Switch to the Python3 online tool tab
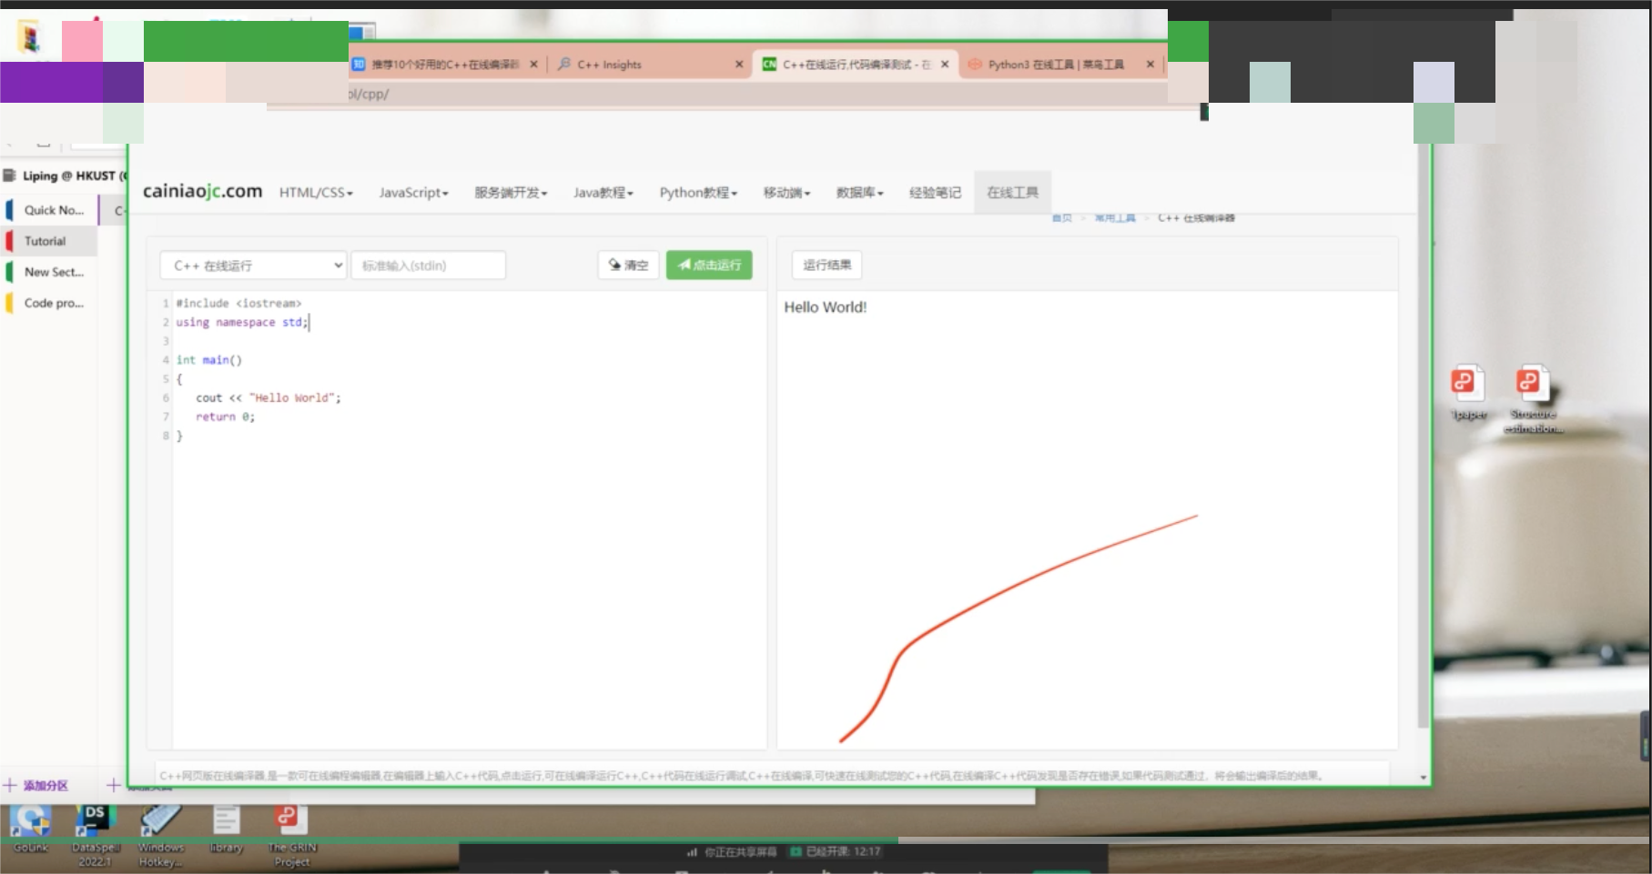This screenshot has width=1652, height=874. [1055, 65]
